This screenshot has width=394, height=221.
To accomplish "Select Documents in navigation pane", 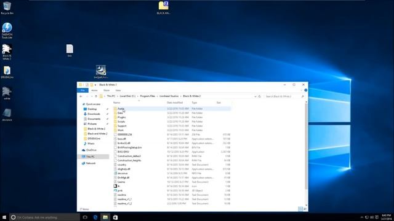I will pyautogui.click(x=94, y=118).
